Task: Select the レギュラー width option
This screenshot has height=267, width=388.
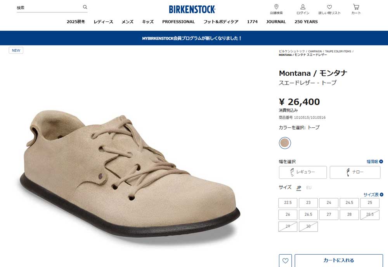Action: pos(303,172)
